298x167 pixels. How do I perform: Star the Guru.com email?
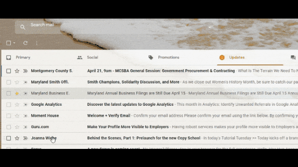point(17,127)
